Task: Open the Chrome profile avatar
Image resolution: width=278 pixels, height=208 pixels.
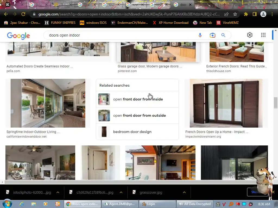Action: pyautogui.click(x=263, y=14)
